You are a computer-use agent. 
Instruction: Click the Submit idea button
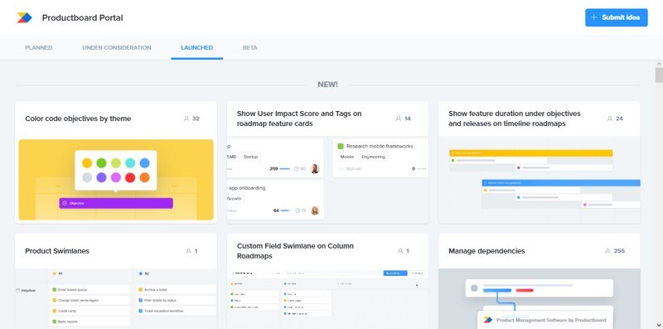pyautogui.click(x=616, y=17)
